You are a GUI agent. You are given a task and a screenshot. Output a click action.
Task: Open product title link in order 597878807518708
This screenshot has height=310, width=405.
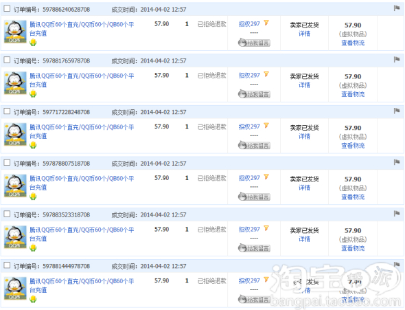(82, 183)
